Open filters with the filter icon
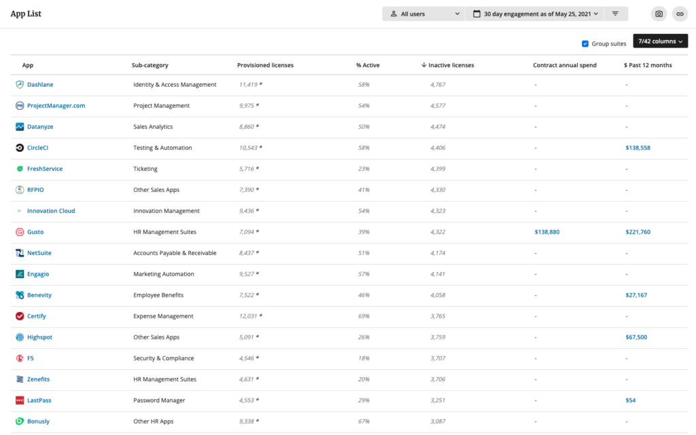The width and height of the screenshot is (696, 435). click(x=615, y=14)
